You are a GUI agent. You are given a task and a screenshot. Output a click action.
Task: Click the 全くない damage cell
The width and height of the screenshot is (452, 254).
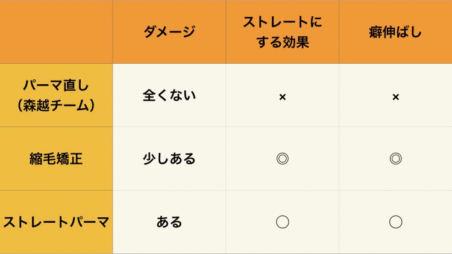[169, 95]
